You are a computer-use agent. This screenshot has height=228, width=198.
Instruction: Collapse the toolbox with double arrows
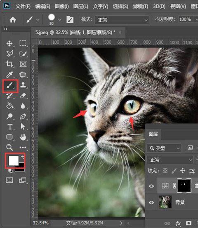tap(5, 29)
